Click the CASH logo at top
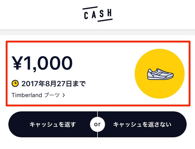The height and width of the screenshot is (149, 195). click(97, 14)
